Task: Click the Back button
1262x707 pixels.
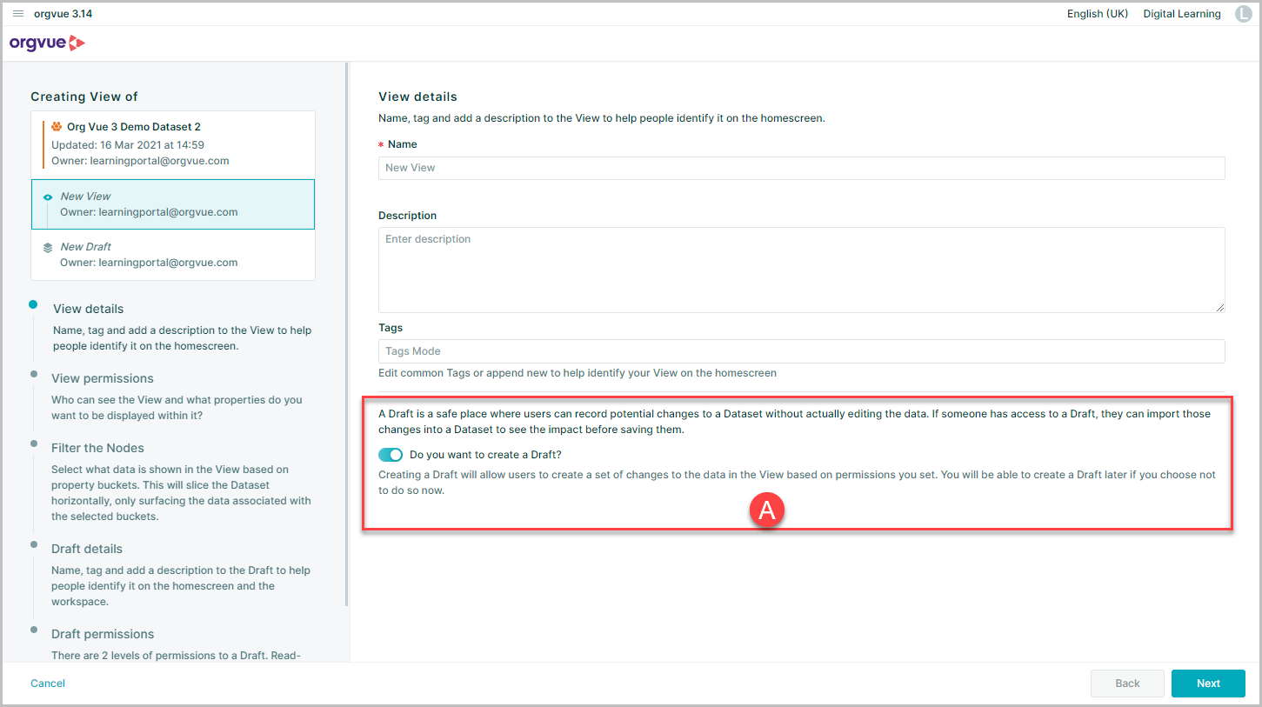Action: point(1127,684)
